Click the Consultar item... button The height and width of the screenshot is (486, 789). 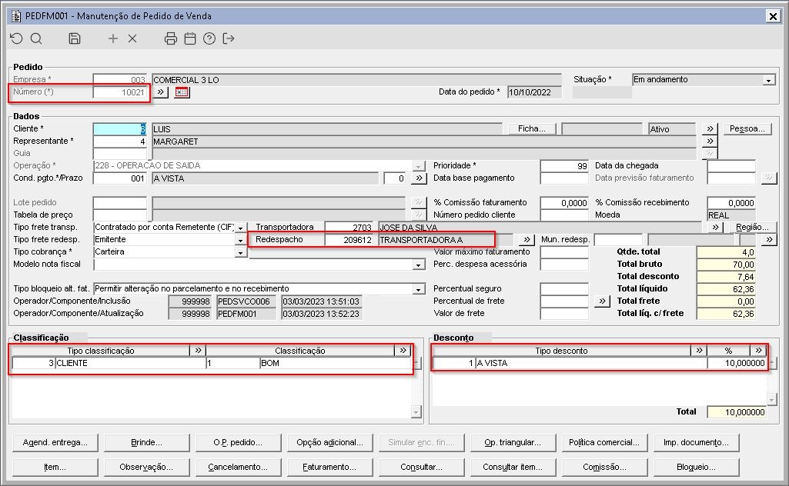click(x=513, y=467)
